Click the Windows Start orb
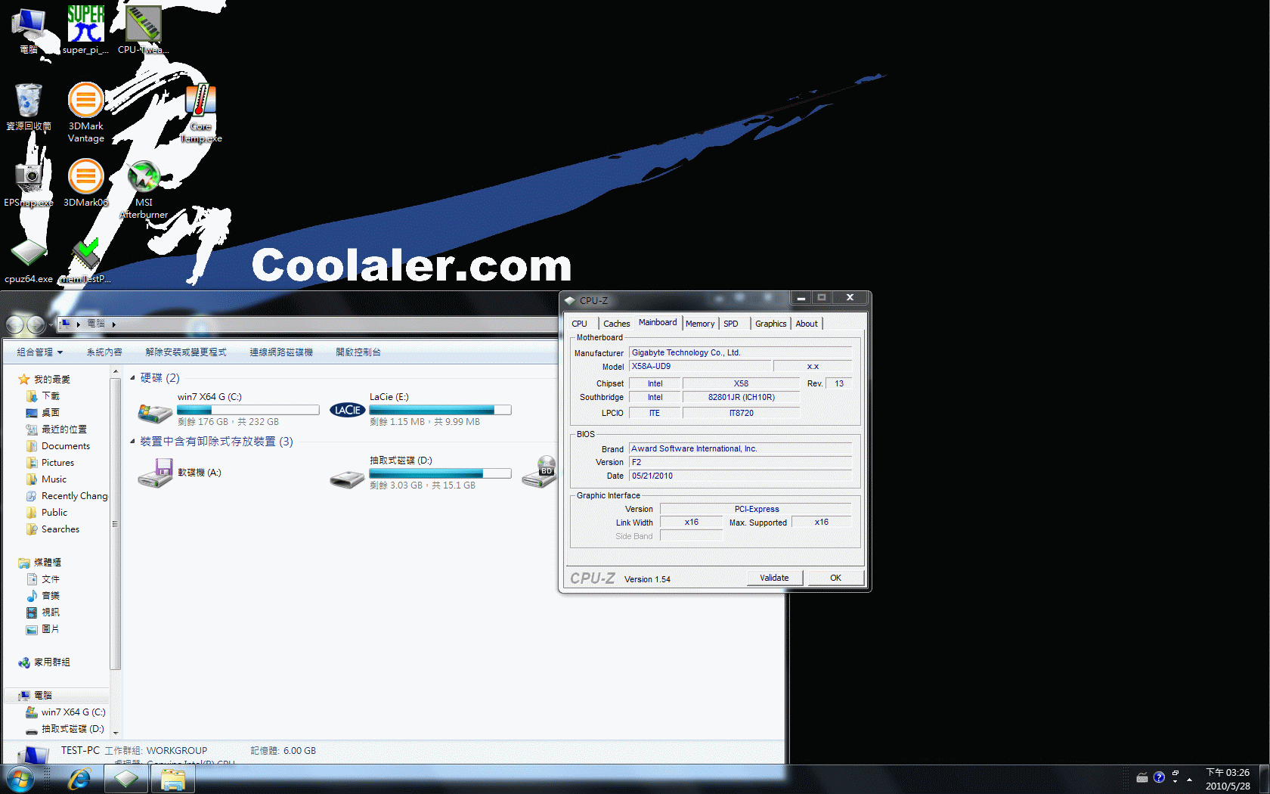This screenshot has height=794, width=1270. 20,778
